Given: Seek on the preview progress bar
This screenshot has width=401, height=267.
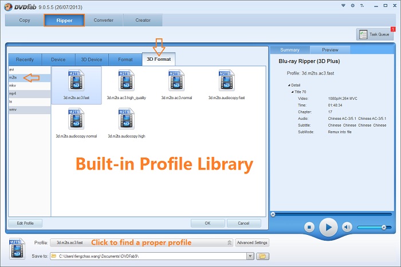Looking at the screenshot, I should coord(331,214).
